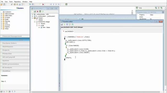This screenshot has height=93, width=167.
Task: Click the horizontal scrollbar at the bottom
Action: pyautogui.click(x=96, y=92)
